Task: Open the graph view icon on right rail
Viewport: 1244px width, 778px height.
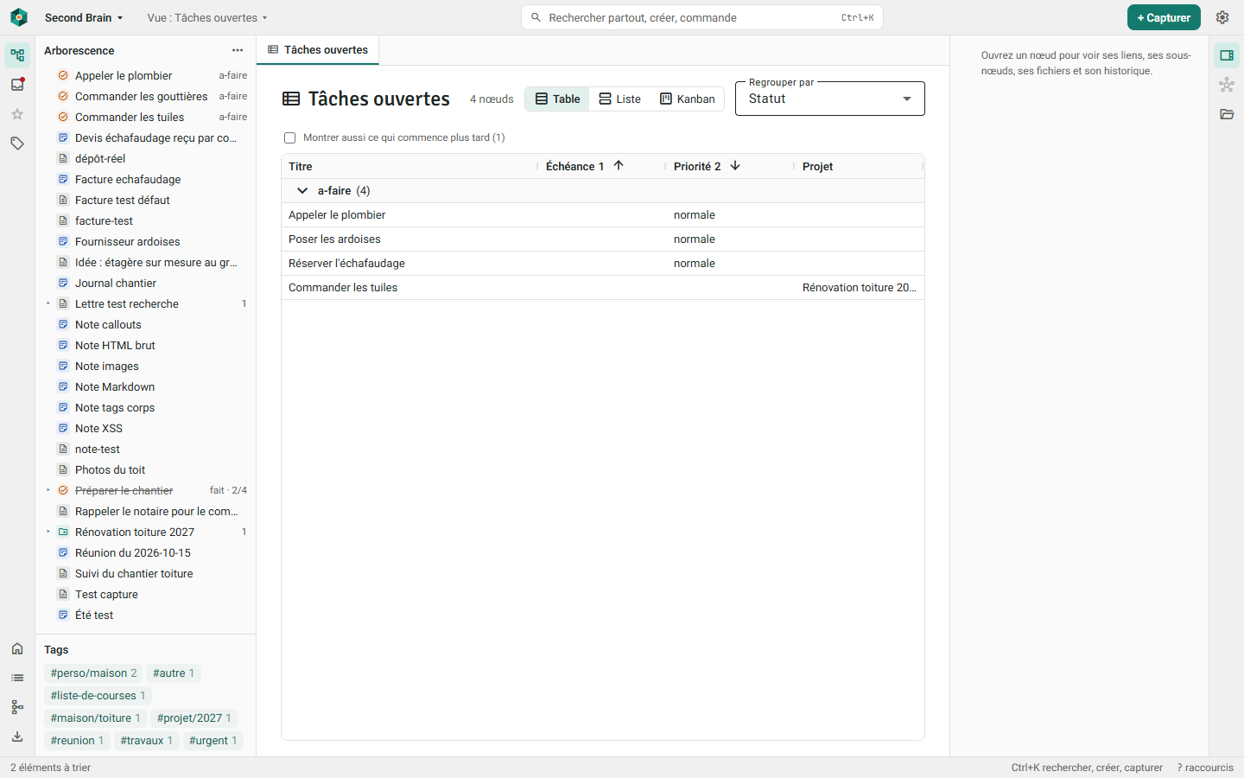Action: [x=1227, y=85]
